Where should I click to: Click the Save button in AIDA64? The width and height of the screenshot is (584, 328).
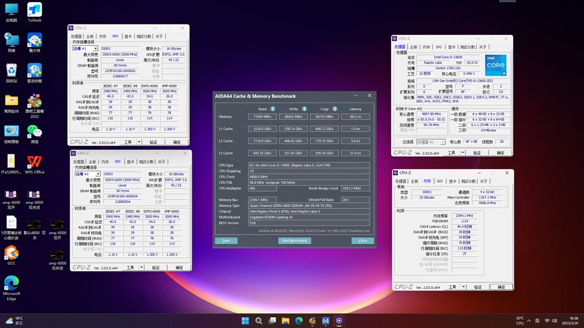(226, 240)
